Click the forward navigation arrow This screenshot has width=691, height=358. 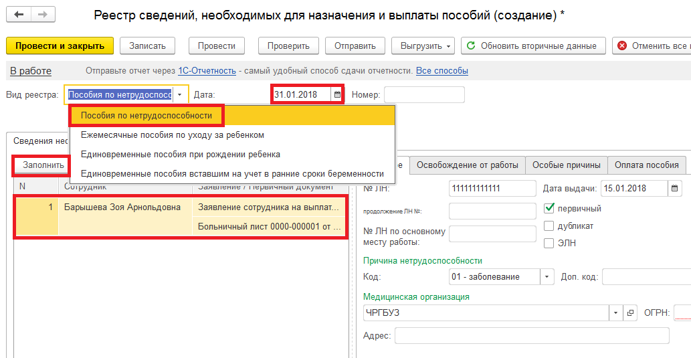pos(43,15)
